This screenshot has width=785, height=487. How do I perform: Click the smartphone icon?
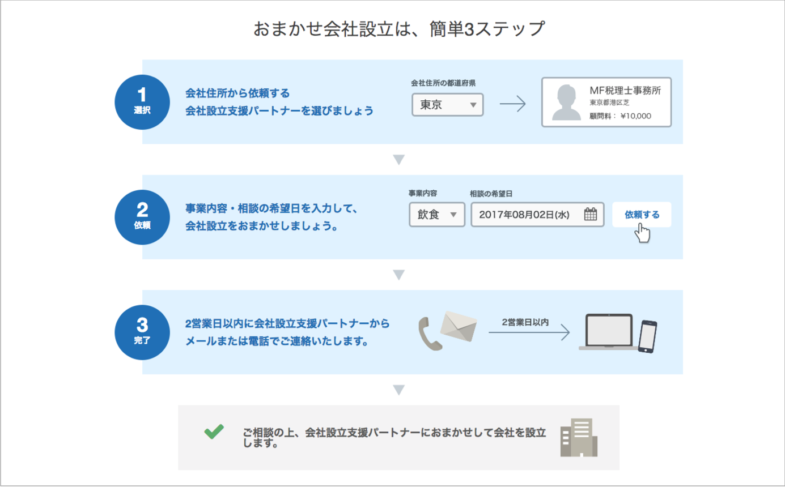[x=647, y=337]
